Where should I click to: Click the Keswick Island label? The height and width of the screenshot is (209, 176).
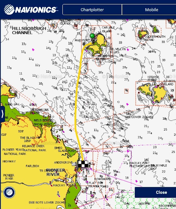pyautogui.click(x=153, y=78)
